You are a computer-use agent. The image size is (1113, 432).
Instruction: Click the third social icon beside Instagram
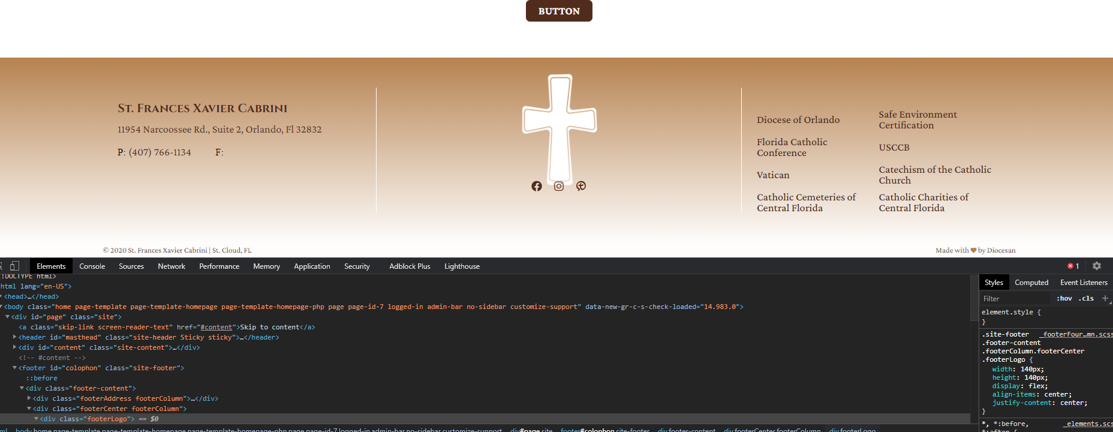581,186
